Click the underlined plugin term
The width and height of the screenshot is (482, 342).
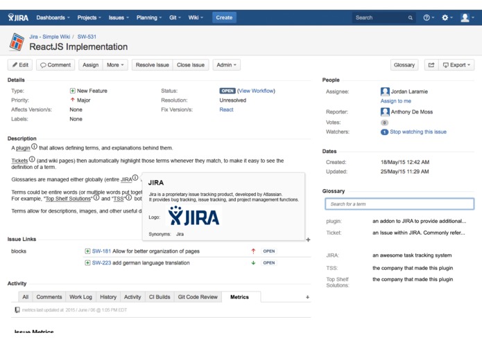point(23,148)
